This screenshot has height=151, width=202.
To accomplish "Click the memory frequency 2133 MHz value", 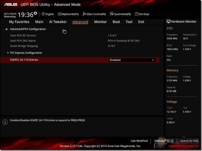I will coord(172,80).
